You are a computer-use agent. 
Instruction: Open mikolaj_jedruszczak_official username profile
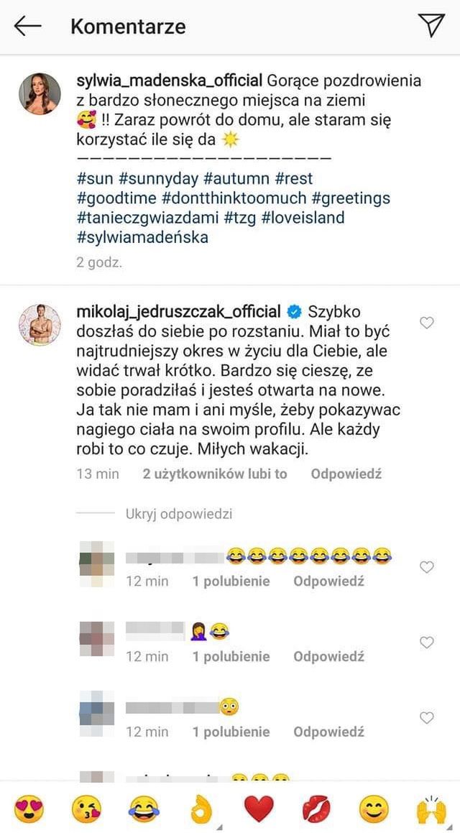point(178,311)
